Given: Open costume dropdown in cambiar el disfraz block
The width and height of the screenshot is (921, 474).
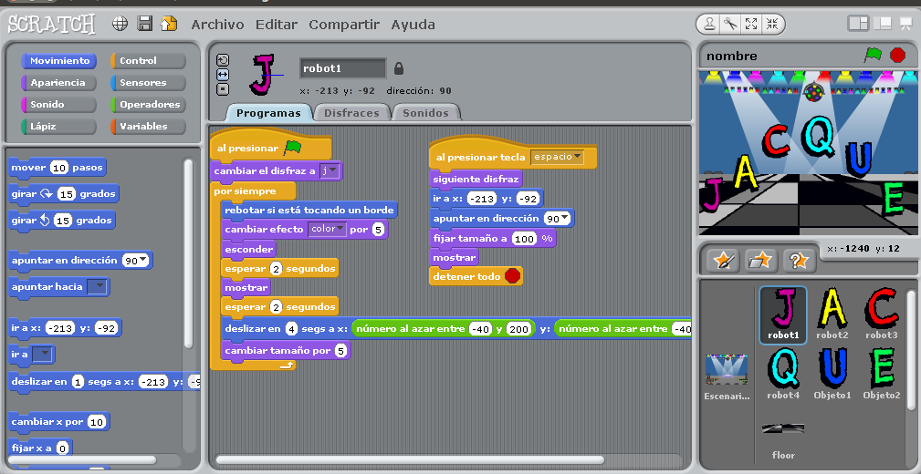Looking at the screenshot, I should point(330,171).
